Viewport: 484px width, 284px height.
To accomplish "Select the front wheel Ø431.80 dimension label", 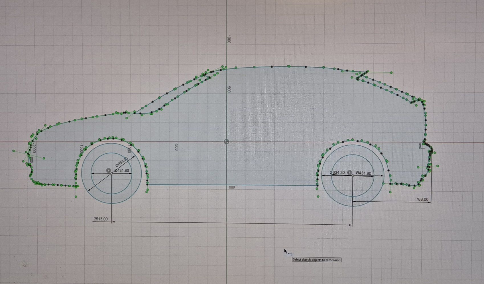I will 122,171.
